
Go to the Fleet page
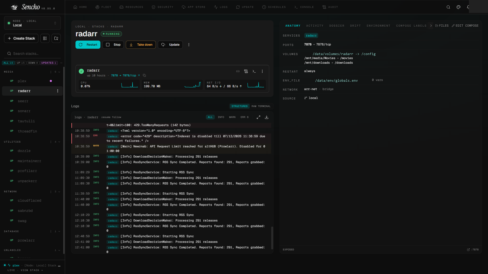103,7
